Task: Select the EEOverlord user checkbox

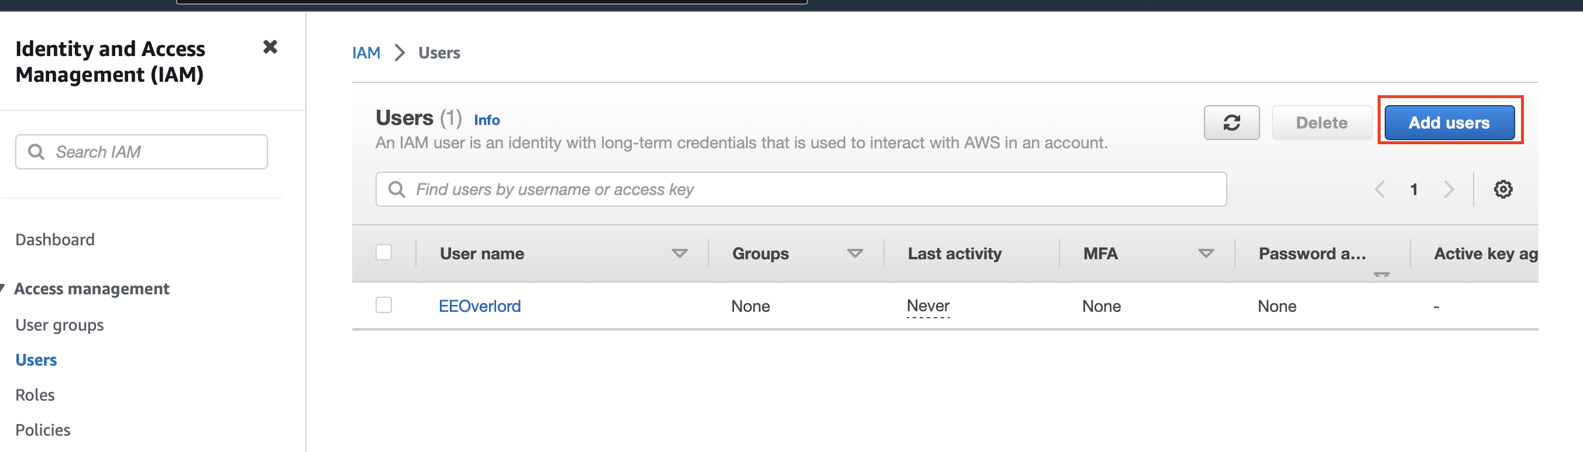Action: pyautogui.click(x=383, y=305)
